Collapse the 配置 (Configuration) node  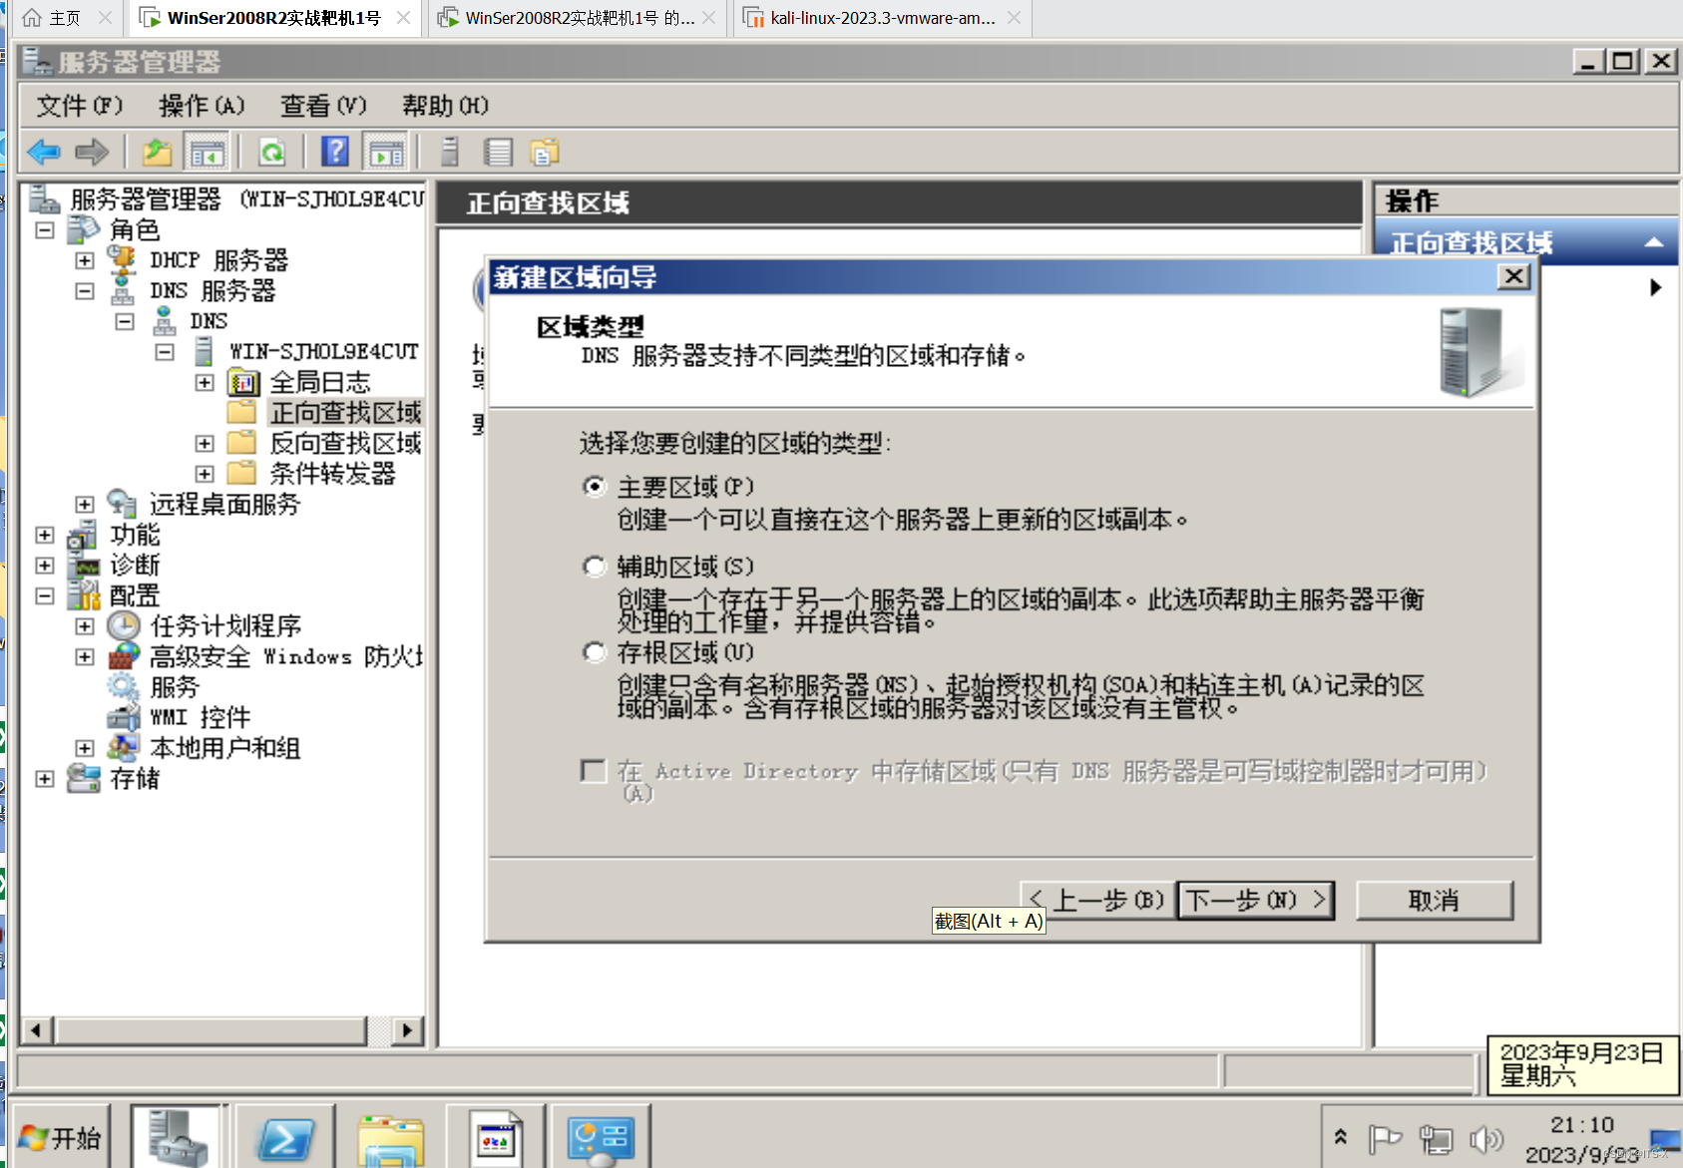(x=45, y=595)
